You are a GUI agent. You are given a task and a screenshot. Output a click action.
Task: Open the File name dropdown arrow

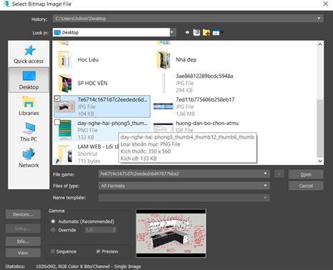265,174
